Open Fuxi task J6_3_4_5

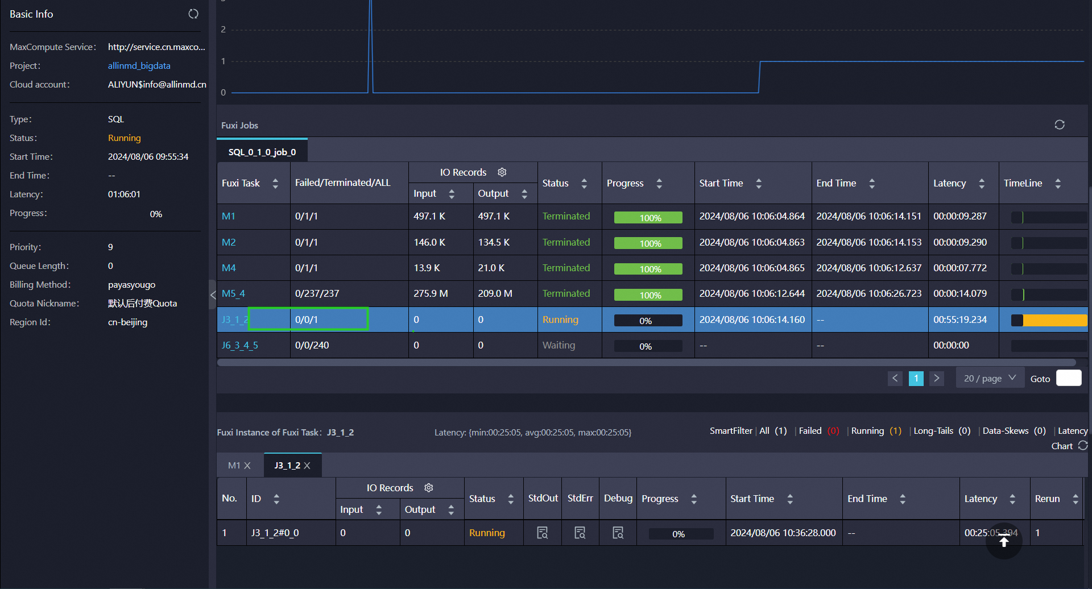240,345
